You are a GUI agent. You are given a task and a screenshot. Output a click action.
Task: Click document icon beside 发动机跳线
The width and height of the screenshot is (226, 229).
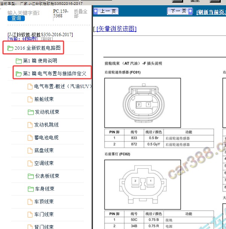[30, 125]
